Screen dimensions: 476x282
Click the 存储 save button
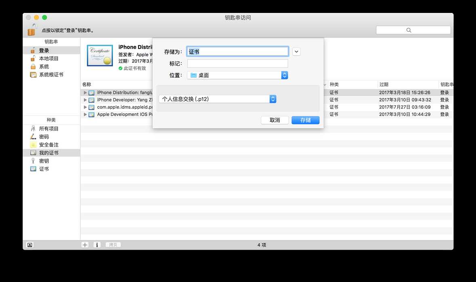tap(305, 120)
